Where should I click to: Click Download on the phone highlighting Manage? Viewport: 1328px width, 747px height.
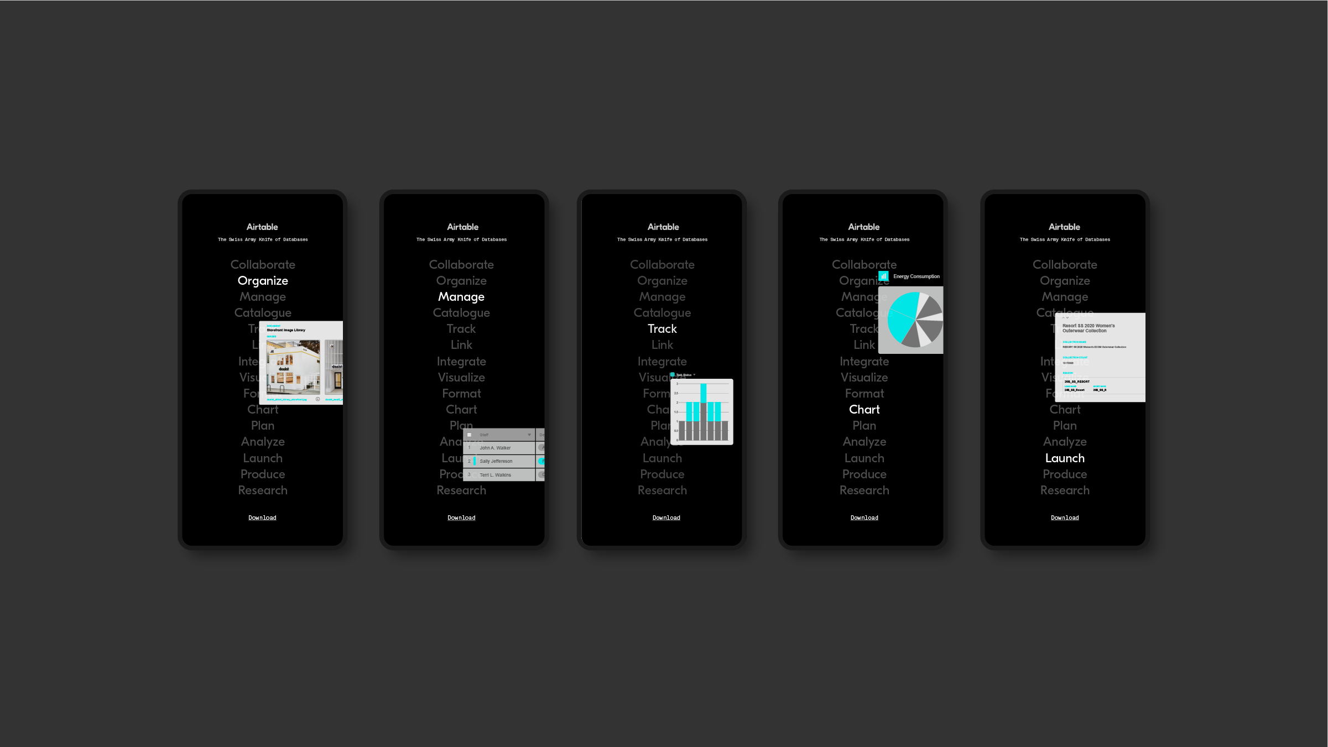(x=461, y=518)
